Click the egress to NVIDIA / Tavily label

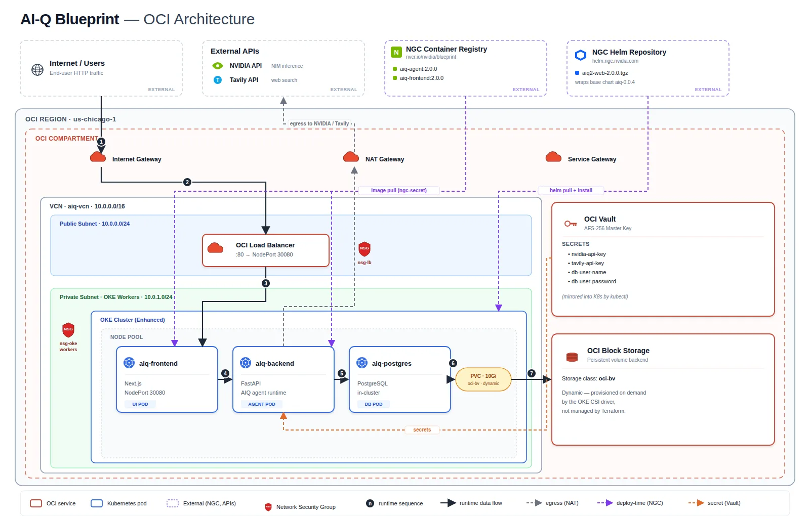[319, 123]
